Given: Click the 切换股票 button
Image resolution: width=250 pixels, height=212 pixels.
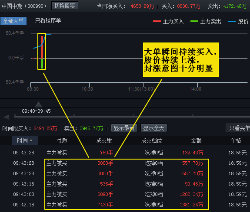Looking at the screenshot, I should (65, 6).
